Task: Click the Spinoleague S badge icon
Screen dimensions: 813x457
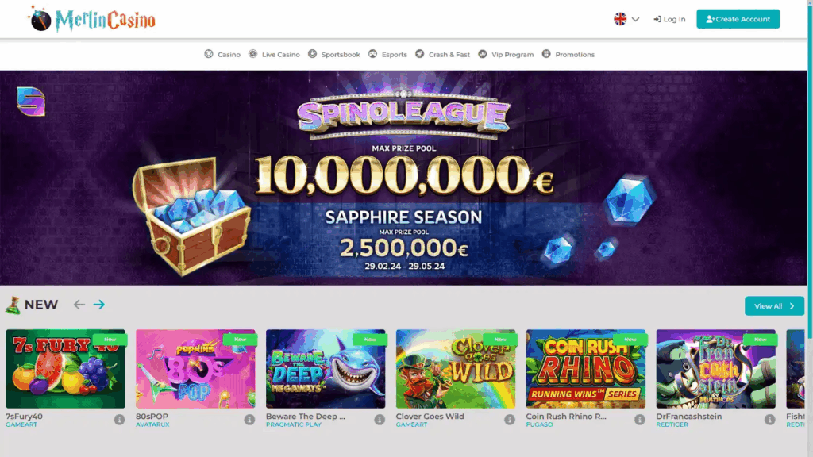Action: [x=31, y=101]
